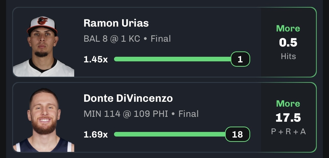Select More pick for DiVincenzo P+R+A
The width and height of the screenshot is (329, 158).
click(x=288, y=104)
